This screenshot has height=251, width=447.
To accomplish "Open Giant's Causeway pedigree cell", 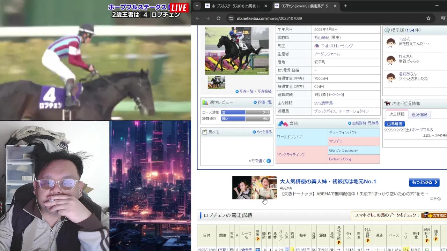I will (x=354, y=150).
